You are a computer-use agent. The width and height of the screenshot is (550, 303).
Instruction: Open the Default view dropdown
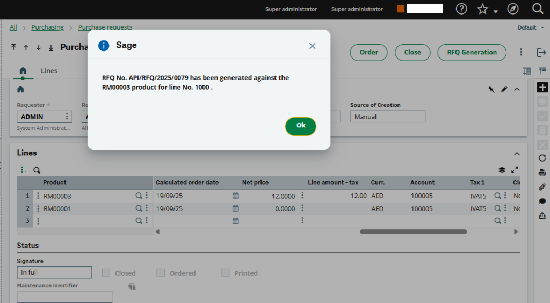(x=530, y=27)
